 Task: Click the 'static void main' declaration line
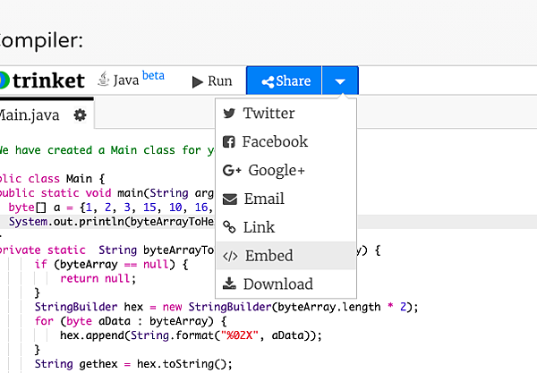(107, 193)
